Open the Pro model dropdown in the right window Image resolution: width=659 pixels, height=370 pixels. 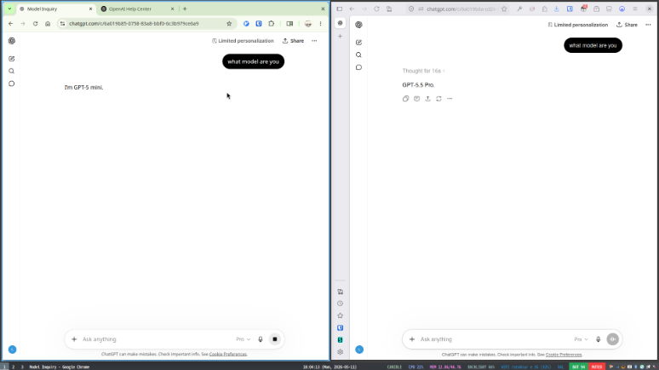click(x=581, y=339)
